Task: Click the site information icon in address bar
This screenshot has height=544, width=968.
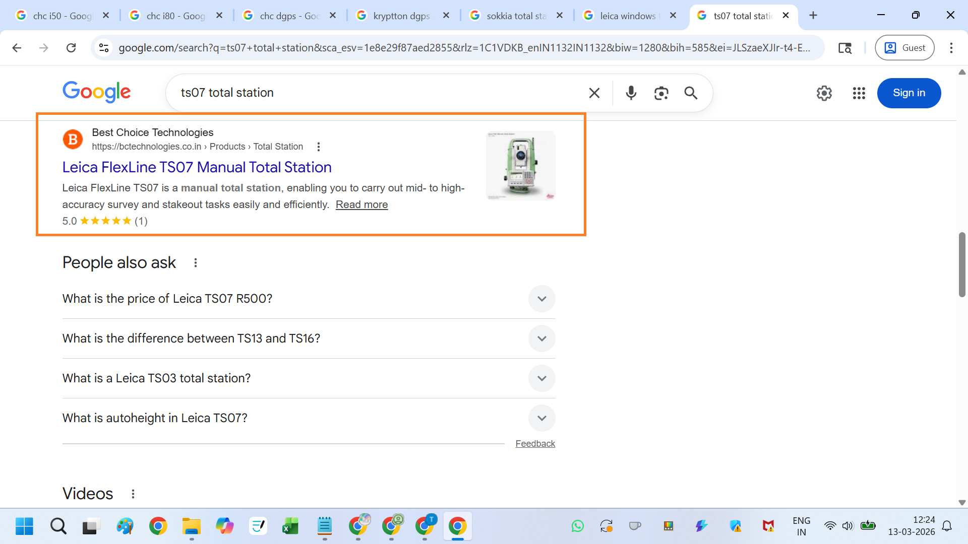Action: point(104,47)
